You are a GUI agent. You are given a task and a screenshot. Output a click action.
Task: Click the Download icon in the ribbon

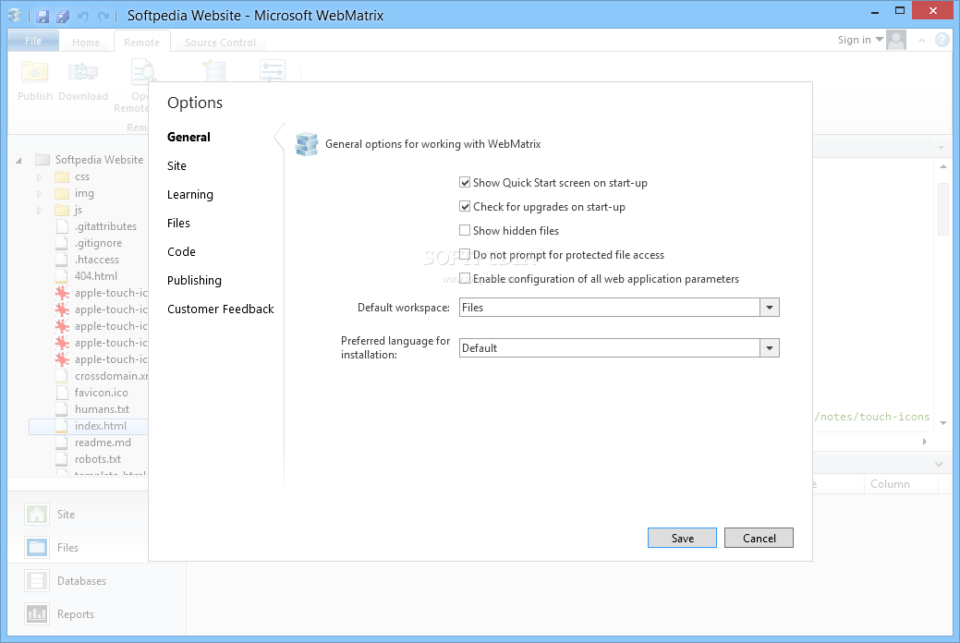[x=83, y=73]
